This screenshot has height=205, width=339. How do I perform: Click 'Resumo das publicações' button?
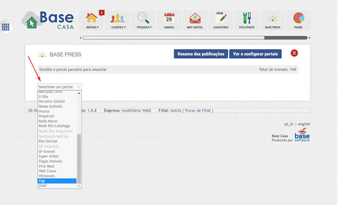tap(200, 54)
